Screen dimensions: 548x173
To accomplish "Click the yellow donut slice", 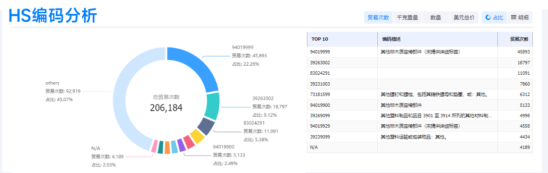I will [197, 136].
